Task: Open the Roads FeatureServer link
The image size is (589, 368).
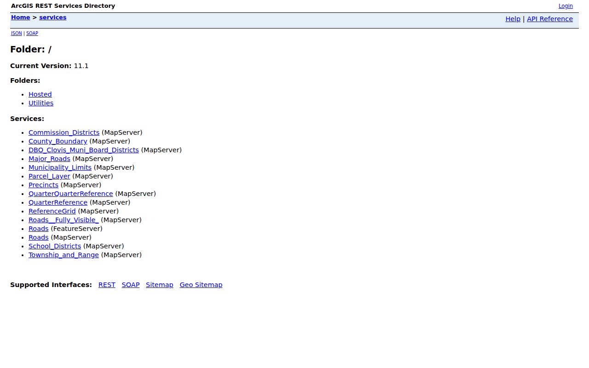Action: 39,229
